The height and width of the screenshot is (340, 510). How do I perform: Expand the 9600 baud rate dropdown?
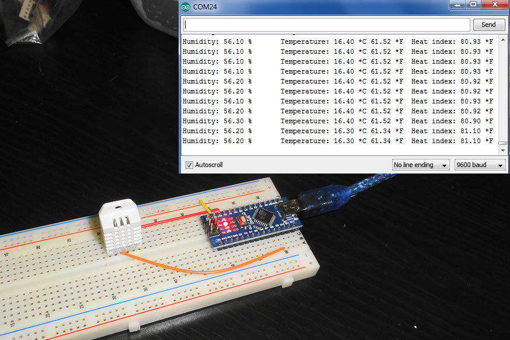(x=480, y=165)
